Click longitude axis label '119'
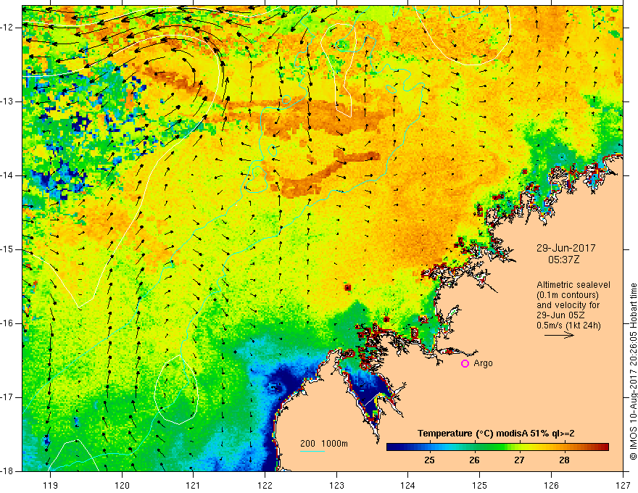Image resolution: width=638 pixels, height=493 pixels. coord(51,485)
